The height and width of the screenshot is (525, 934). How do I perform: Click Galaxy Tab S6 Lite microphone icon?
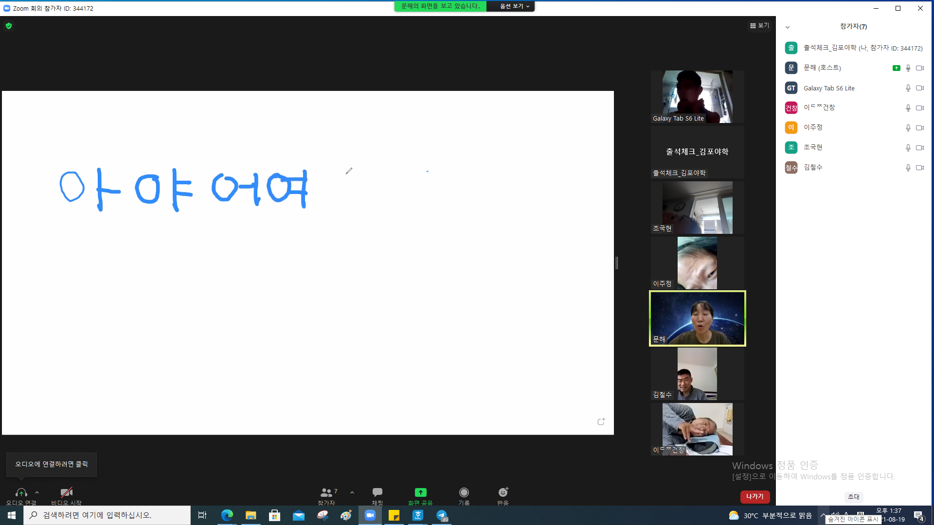(908, 88)
